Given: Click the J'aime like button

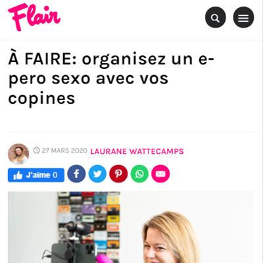Looking at the screenshot, I should (36, 175).
